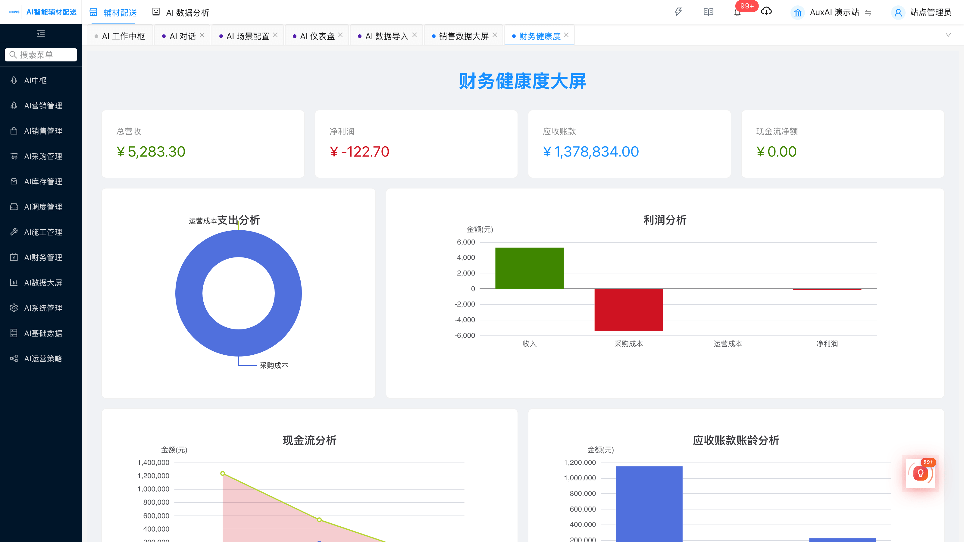Click the yuan ledger icon beside AI财务管理

coord(14,257)
